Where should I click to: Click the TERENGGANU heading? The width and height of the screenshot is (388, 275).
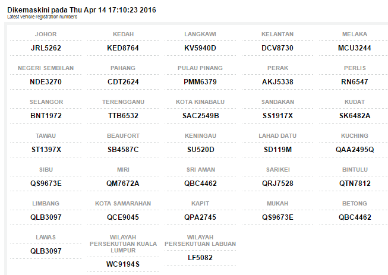[123, 102]
